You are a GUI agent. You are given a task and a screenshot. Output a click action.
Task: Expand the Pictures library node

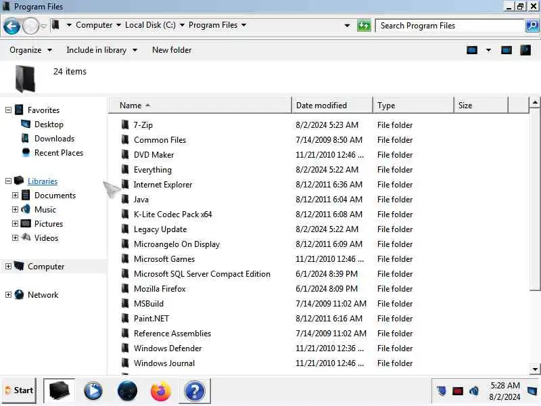click(15, 223)
